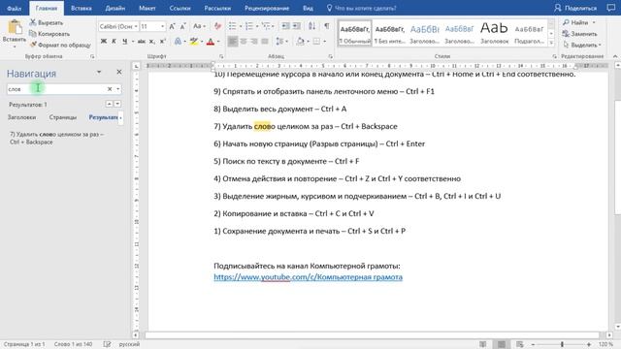Increase font size with the A-up icon
Viewport: 621px width, 349px height.
(x=172, y=26)
